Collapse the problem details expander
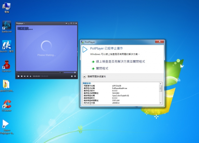This screenshot has height=143, width=199. 84,76
